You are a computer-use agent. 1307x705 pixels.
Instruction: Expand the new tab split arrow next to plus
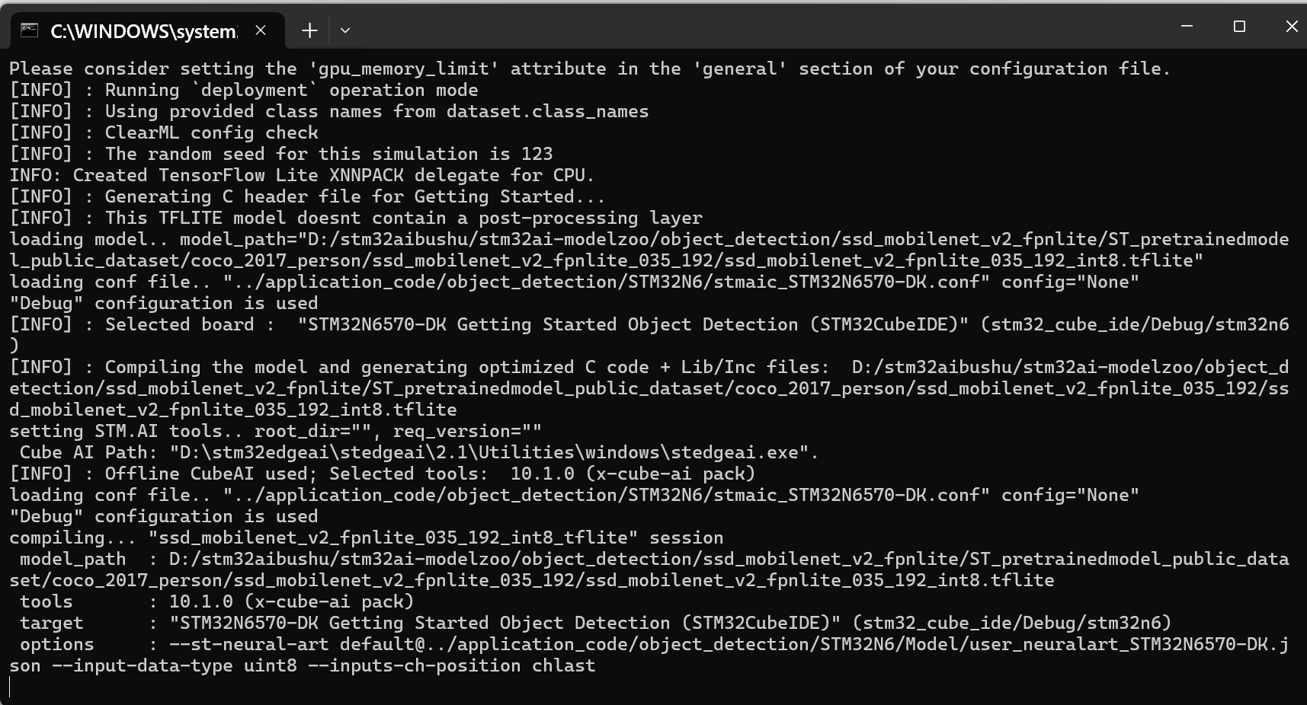tap(344, 30)
